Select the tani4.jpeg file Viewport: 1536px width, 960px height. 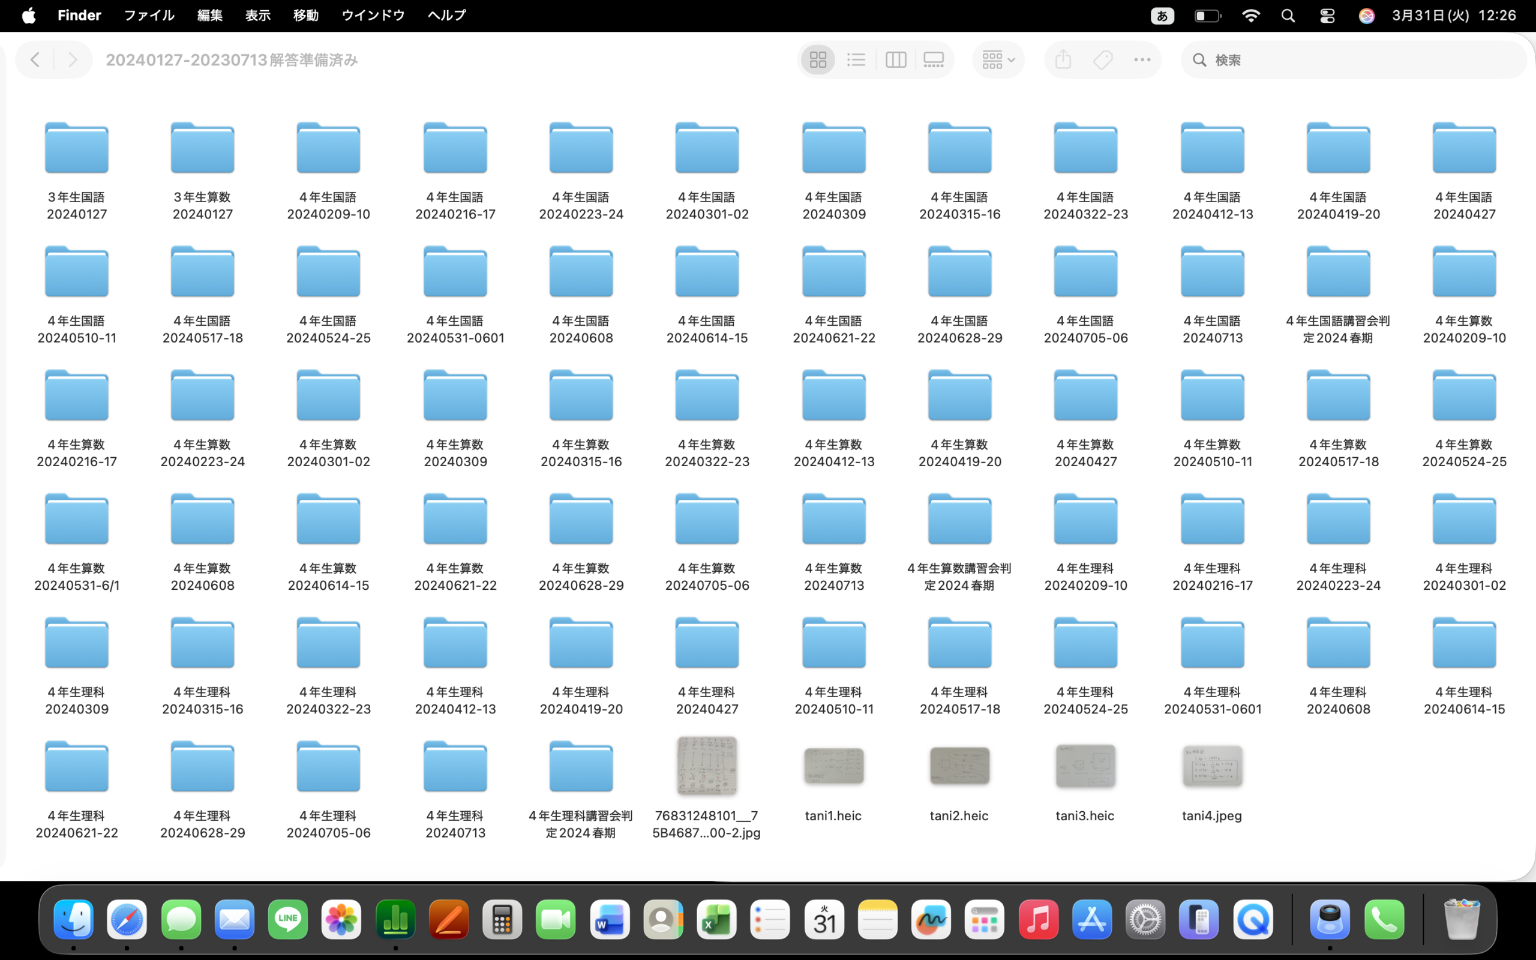[x=1211, y=766]
